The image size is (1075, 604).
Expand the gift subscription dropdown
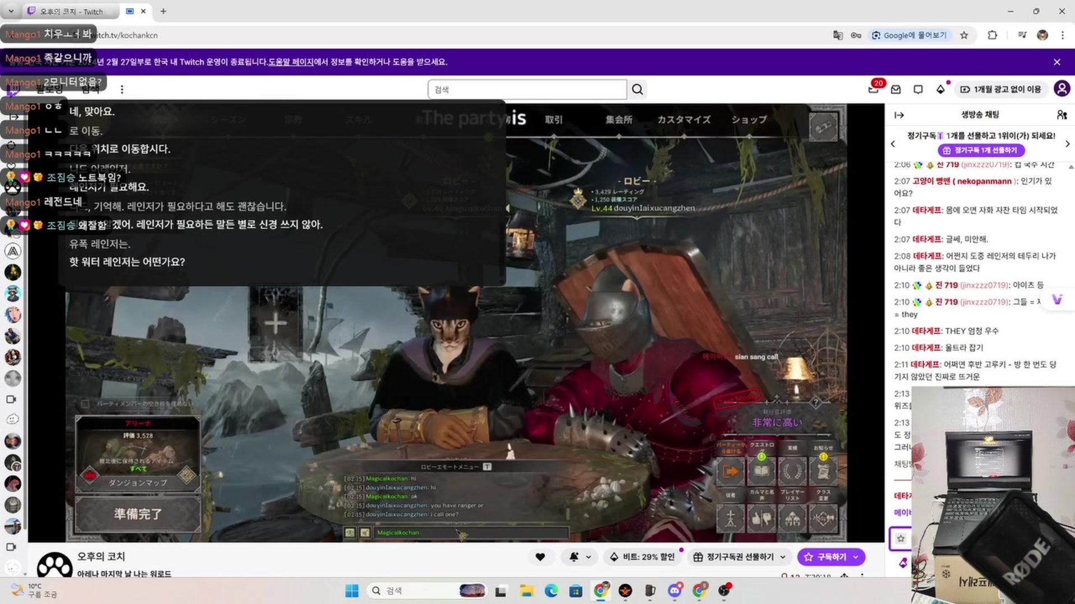pos(783,557)
